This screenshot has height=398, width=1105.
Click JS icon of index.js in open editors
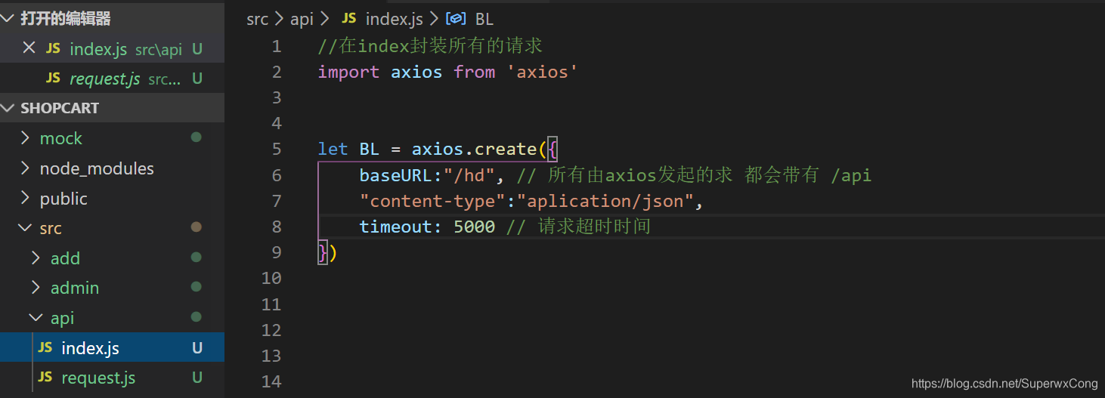(53, 48)
